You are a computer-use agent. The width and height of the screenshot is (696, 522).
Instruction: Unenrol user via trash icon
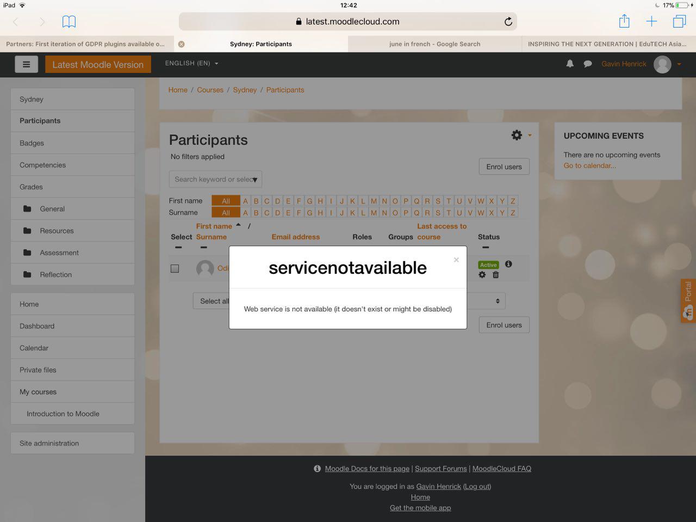tap(495, 275)
